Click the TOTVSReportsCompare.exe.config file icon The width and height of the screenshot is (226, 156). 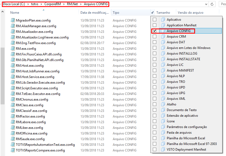coord(12,150)
